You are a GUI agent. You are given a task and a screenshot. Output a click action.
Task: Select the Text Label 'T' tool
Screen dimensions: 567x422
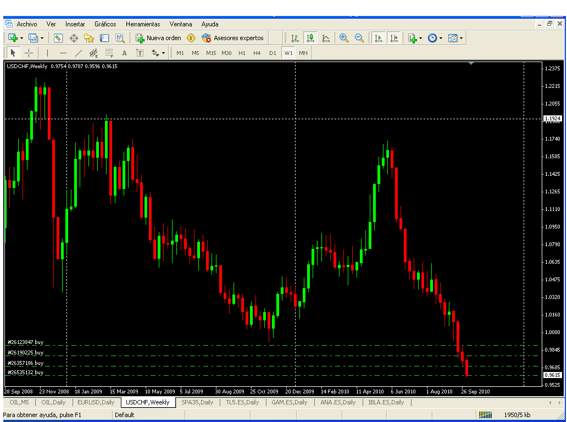click(140, 53)
